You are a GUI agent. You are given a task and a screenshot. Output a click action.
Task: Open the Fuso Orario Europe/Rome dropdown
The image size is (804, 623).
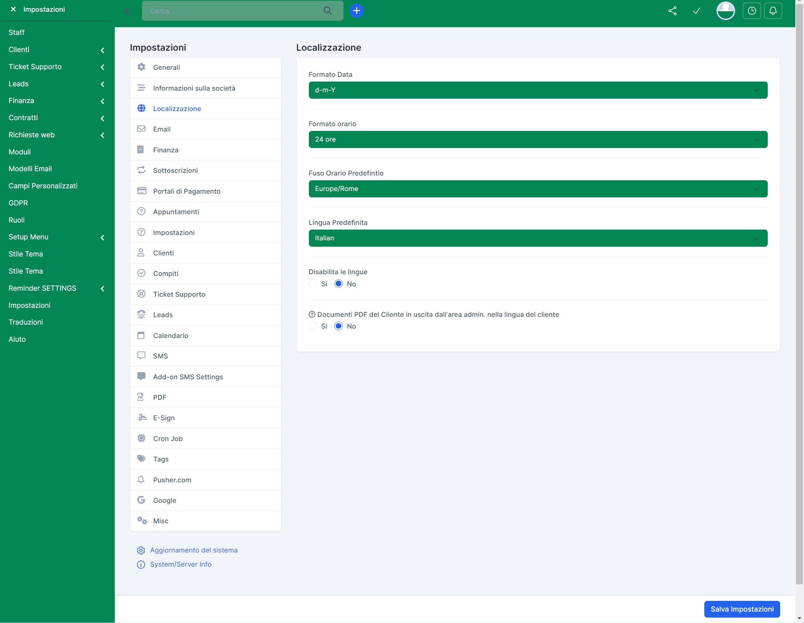[538, 189]
